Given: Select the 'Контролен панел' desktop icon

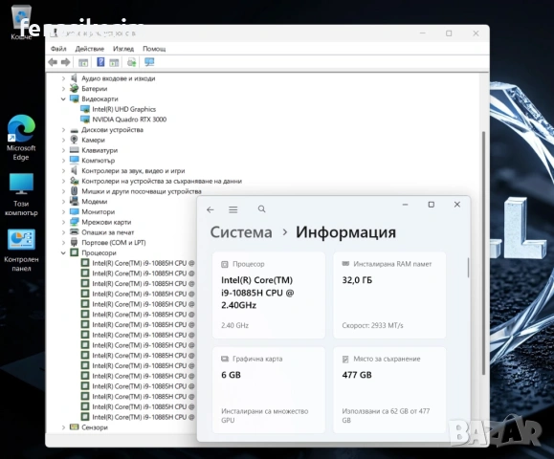Looking at the screenshot, I should [21, 250].
